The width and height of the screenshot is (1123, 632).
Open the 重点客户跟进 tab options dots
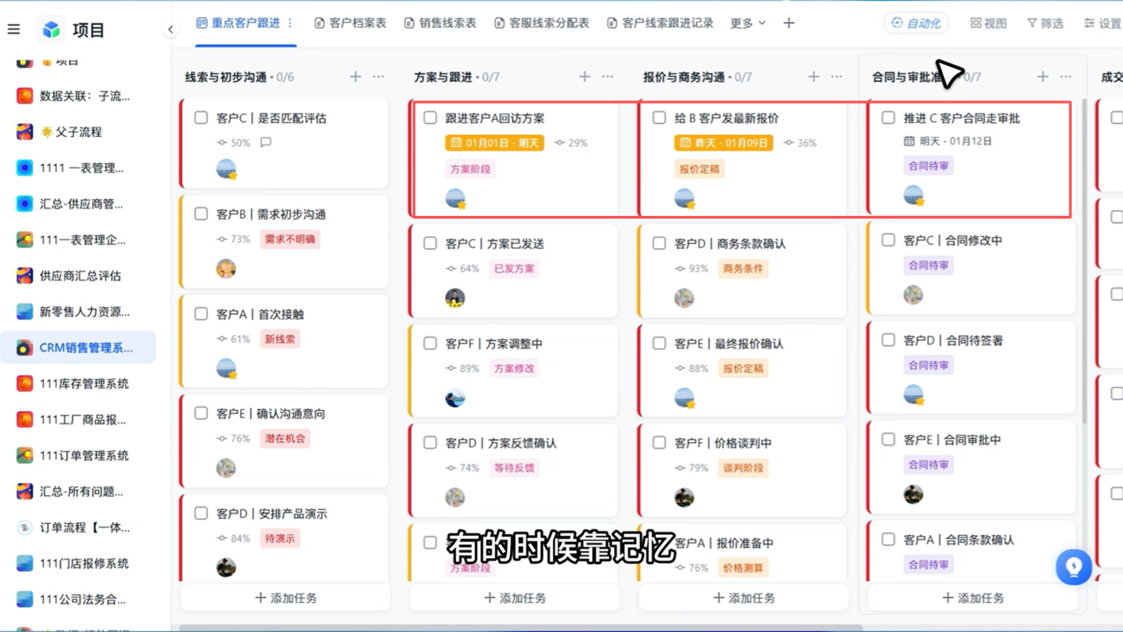(x=290, y=23)
